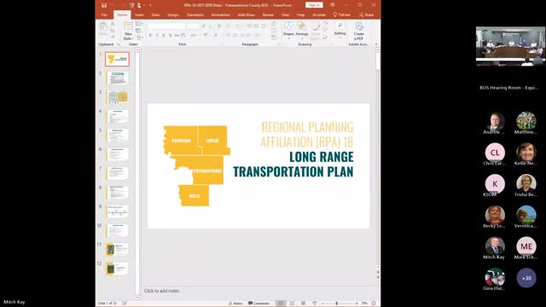Open the Slide Show tab
This screenshot has height=307, width=546.
(x=247, y=15)
